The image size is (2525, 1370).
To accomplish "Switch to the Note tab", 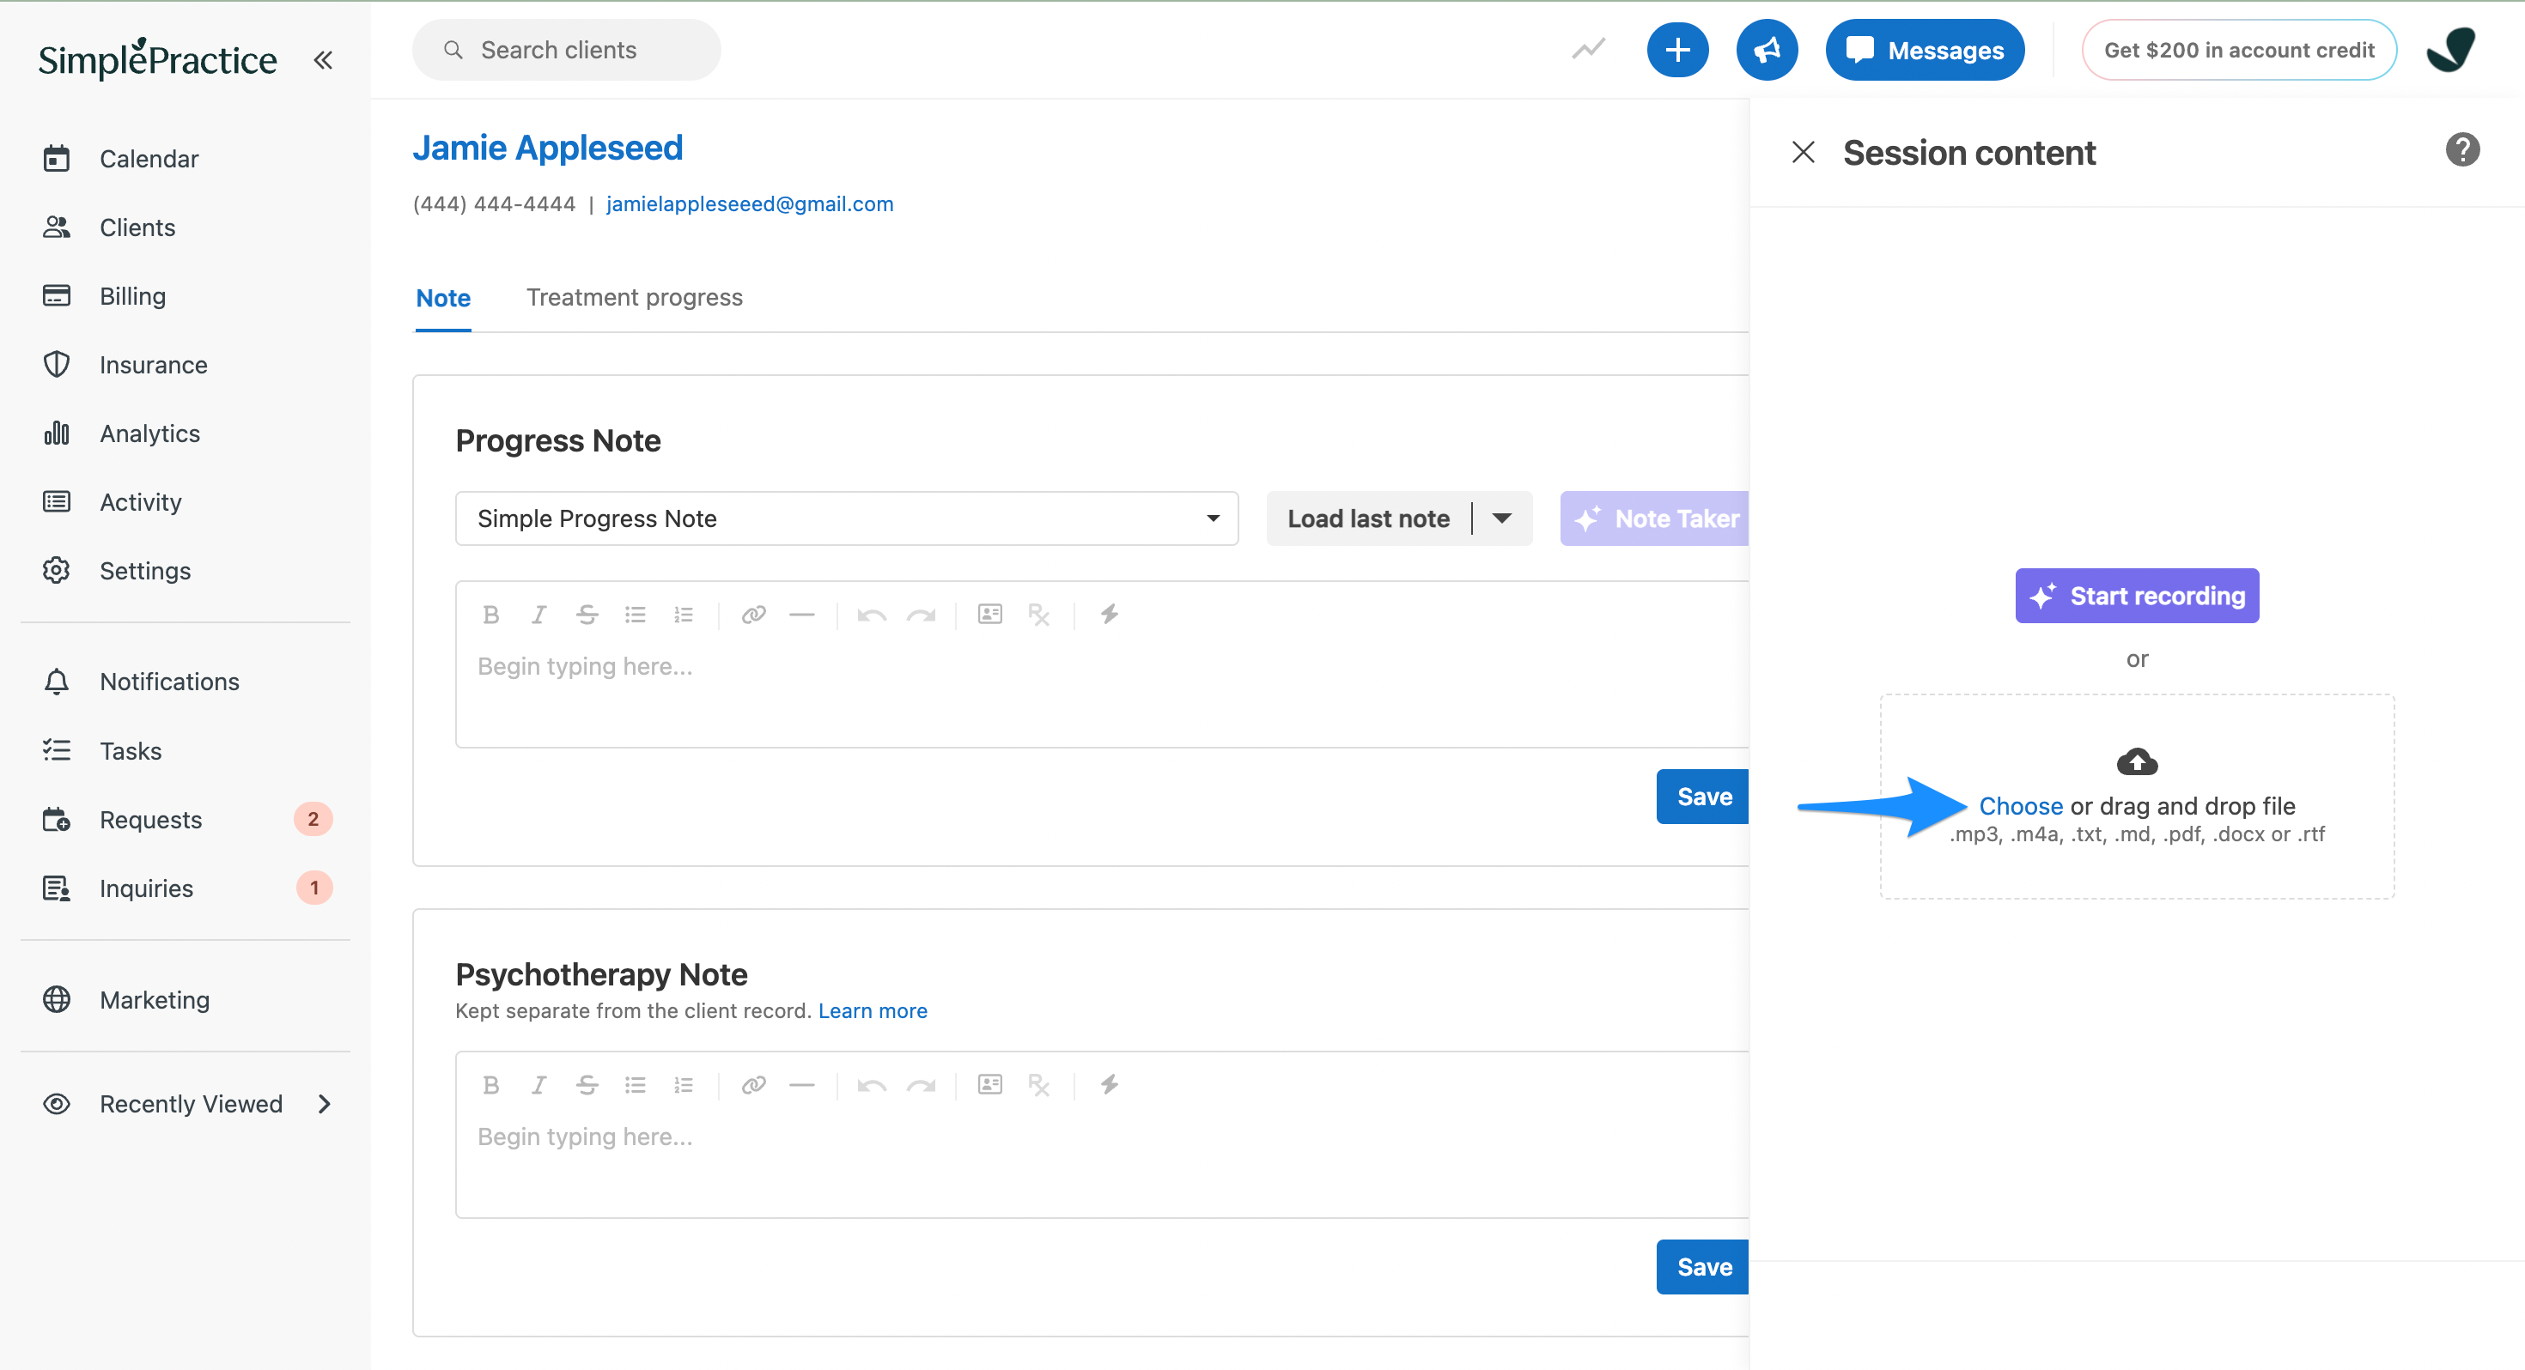I will 443,298.
